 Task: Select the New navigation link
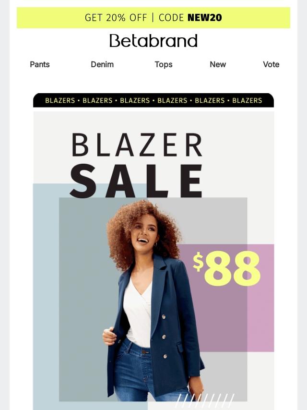218,64
